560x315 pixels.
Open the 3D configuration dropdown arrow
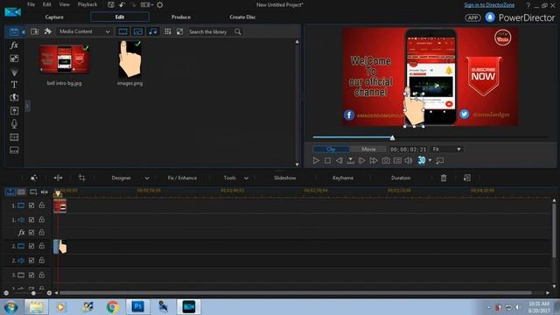coord(430,160)
